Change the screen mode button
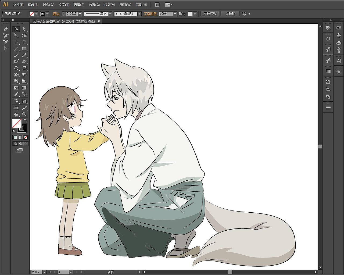The height and width of the screenshot is (275, 344). [x=20, y=150]
